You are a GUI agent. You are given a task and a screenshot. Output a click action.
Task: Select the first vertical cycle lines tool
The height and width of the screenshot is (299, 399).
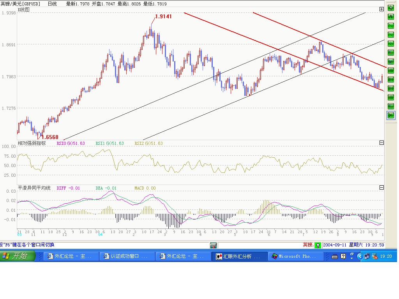tap(390, 70)
